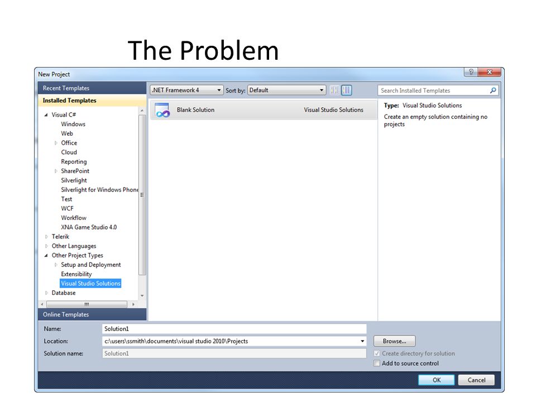The height and width of the screenshot is (402, 536).
Task: Select the Silverlight template category
Action: point(74,180)
